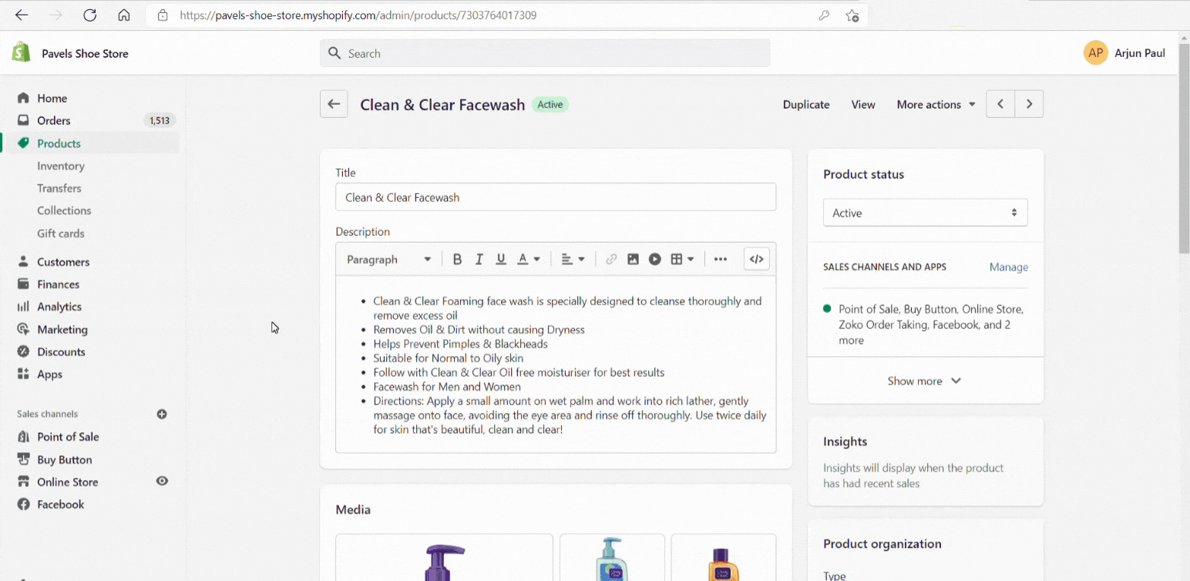Click the password key icon in address bar
This screenshot has height=581, width=1190.
point(824,15)
